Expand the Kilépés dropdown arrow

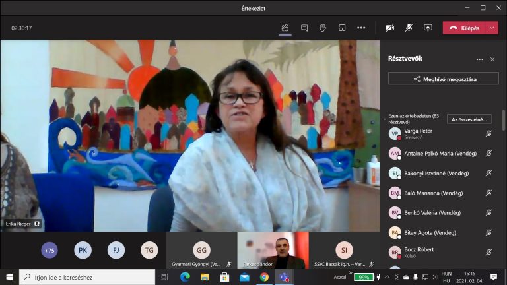point(492,28)
